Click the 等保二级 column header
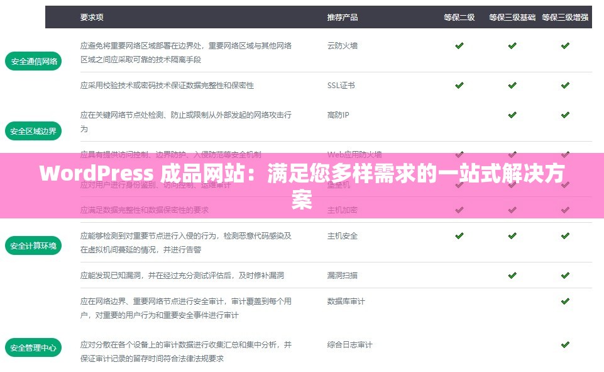The height and width of the screenshot is (372, 604). click(x=459, y=18)
